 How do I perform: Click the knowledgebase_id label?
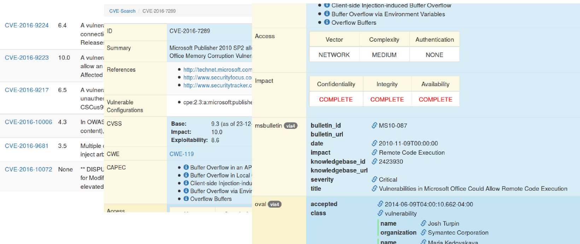338,161
